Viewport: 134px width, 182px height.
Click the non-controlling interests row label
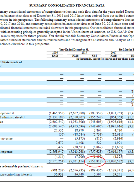point(16,174)
